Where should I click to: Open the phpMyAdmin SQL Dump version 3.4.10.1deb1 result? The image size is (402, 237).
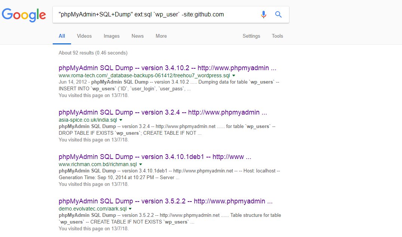(x=155, y=157)
